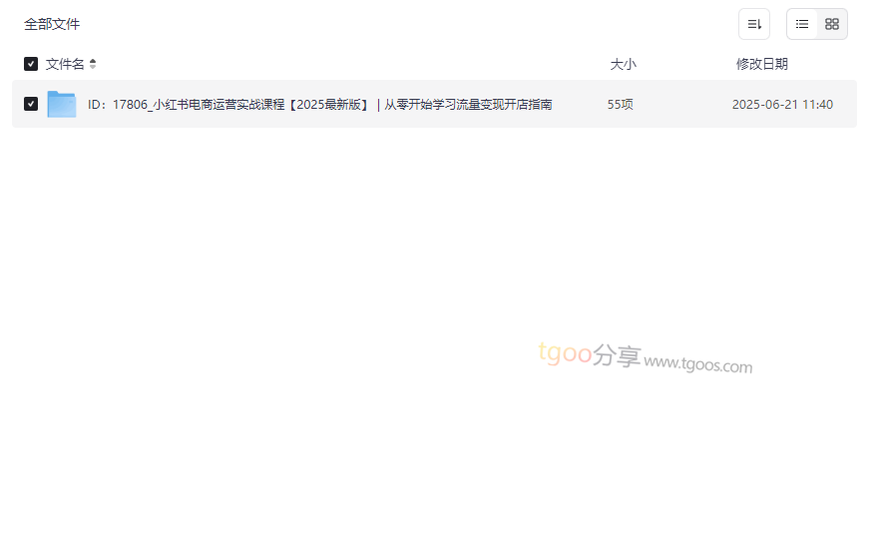
Task: Open the sort order options button
Action: [x=754, y=24]
